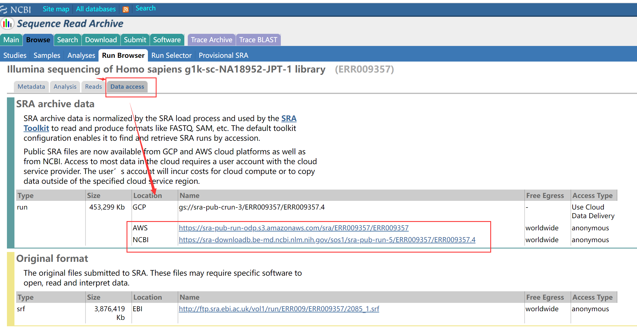
Task: Go to Run Selector submenu
Action: [171, 55]
